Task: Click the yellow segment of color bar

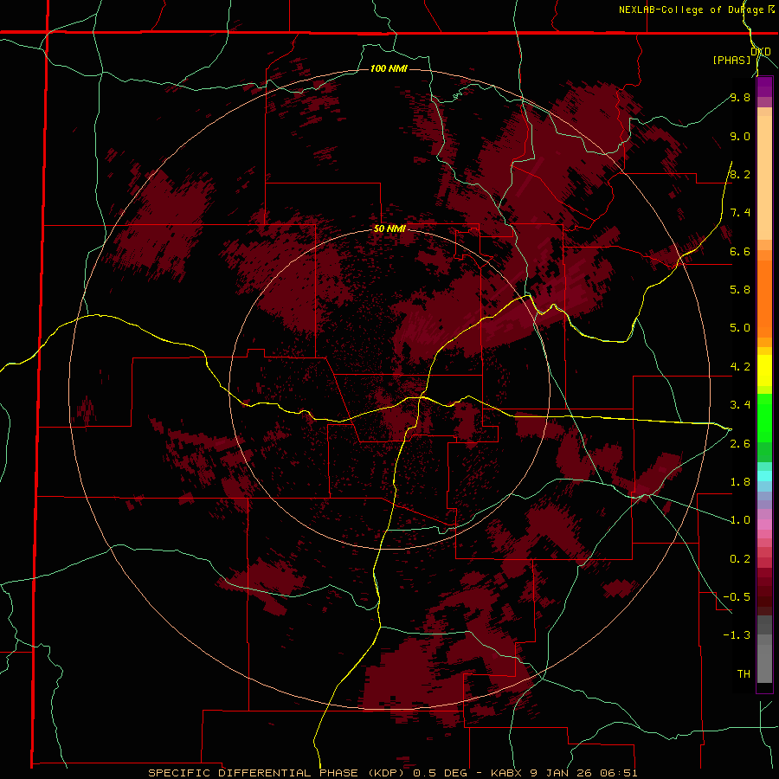Action: (764, 370)
